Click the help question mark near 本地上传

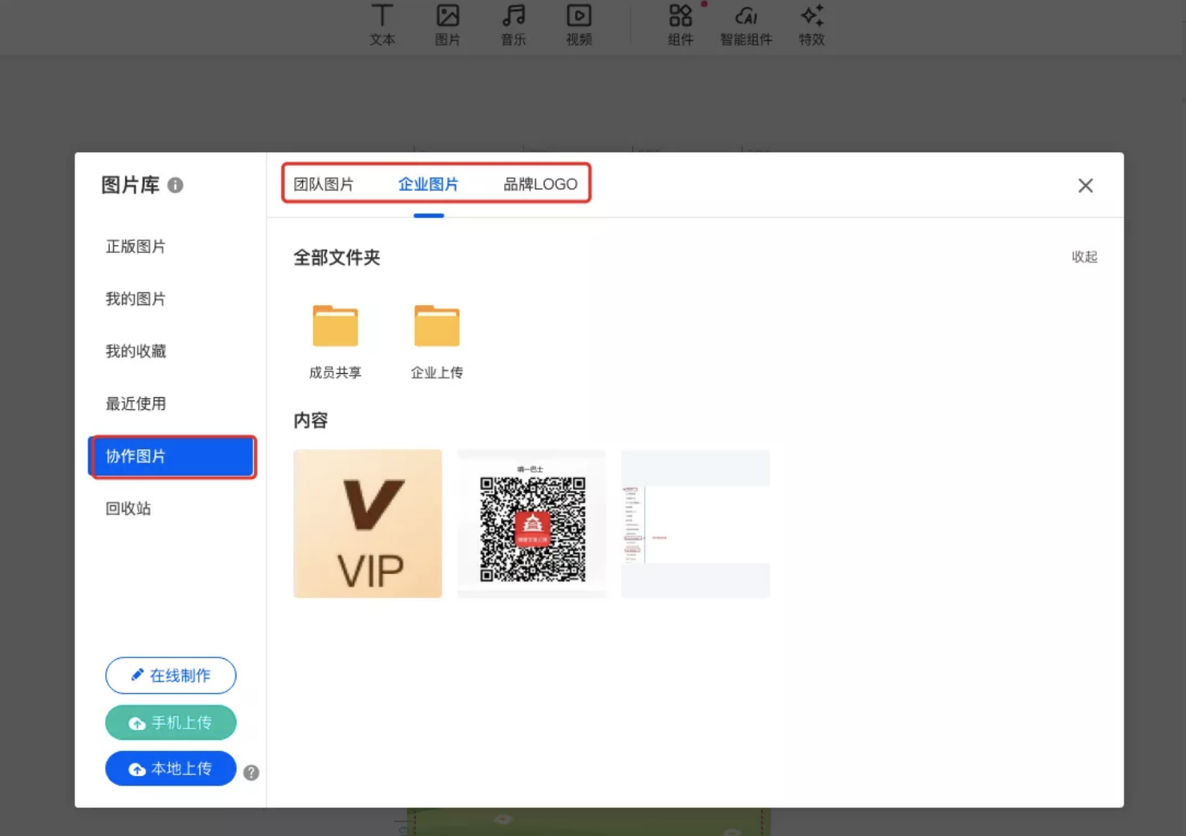pyautogui.click(x=251, y=773)
